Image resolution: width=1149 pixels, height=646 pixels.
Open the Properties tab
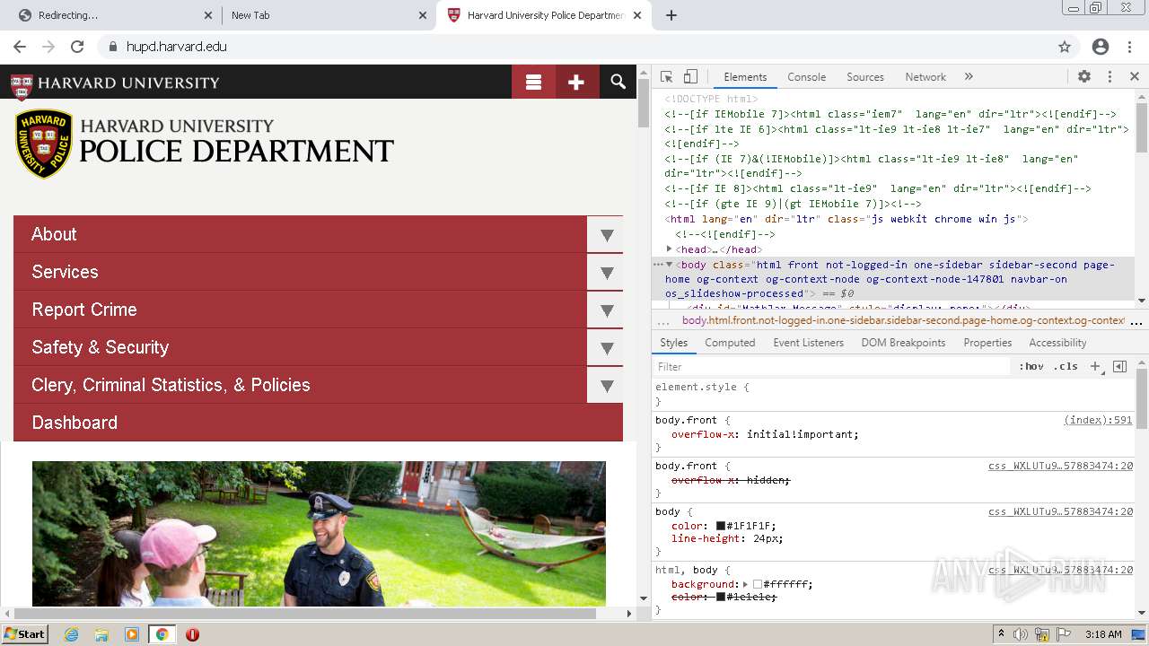pyautogui.click(x=987, y=343)
